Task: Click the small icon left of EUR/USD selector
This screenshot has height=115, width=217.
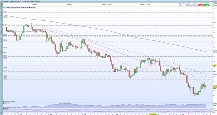Action: (3, 1)
